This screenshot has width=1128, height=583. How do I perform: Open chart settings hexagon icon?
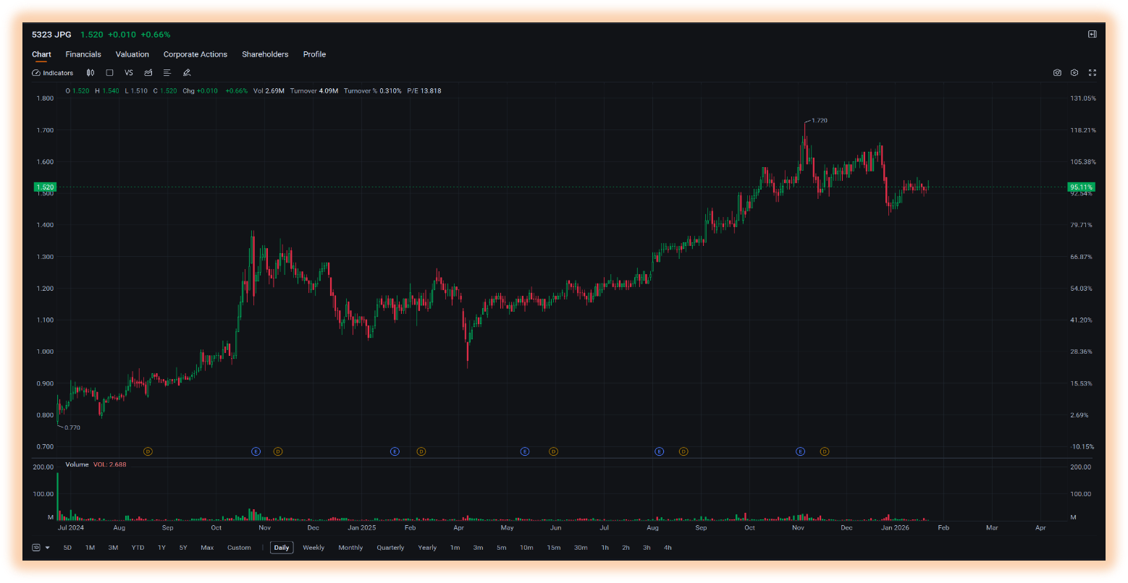point(1074,73)
